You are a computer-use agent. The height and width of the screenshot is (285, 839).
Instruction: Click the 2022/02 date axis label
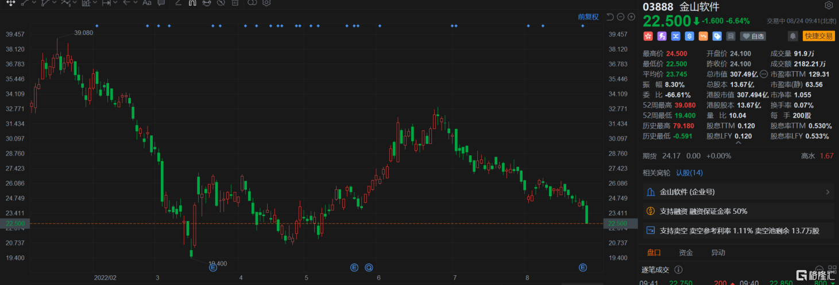pos(106,278)
